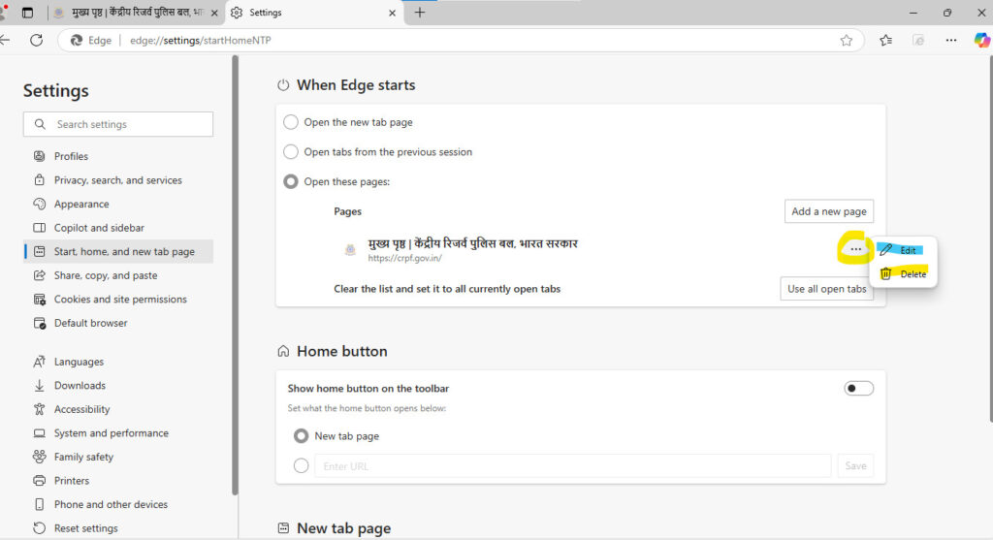Refresh the page with reload icon

[x=37, y=40]
